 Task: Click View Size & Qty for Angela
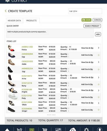click(x=87, y=90)
